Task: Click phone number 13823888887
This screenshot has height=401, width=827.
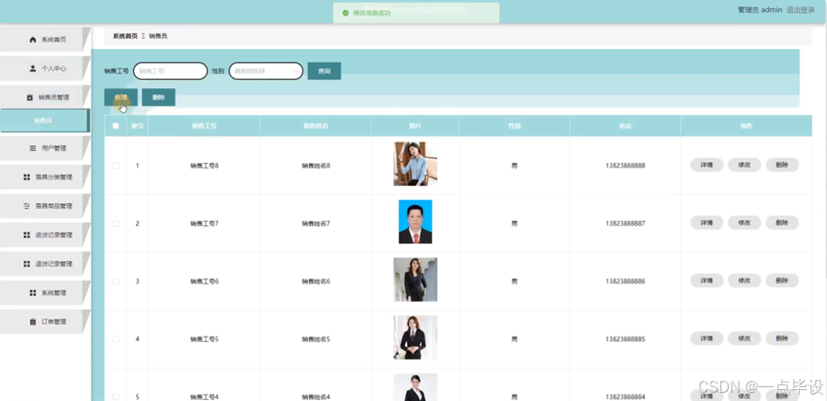Action: (626, 223)
